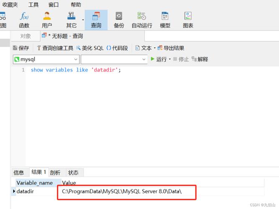Click inside the SQL editor line 1
Viewport: 279px width, 209px height.
coord(76,70)
